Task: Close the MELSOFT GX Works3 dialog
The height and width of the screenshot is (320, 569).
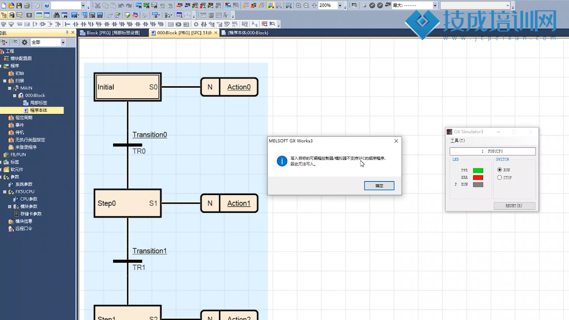Action: coord(396,141)
